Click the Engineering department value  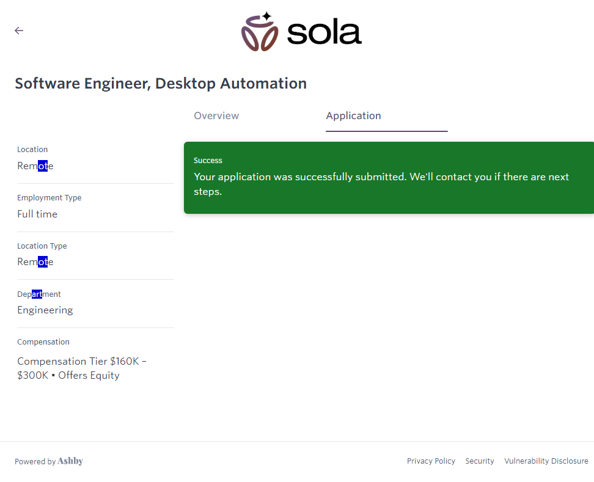pyautogui.click(x=45, y=310)
